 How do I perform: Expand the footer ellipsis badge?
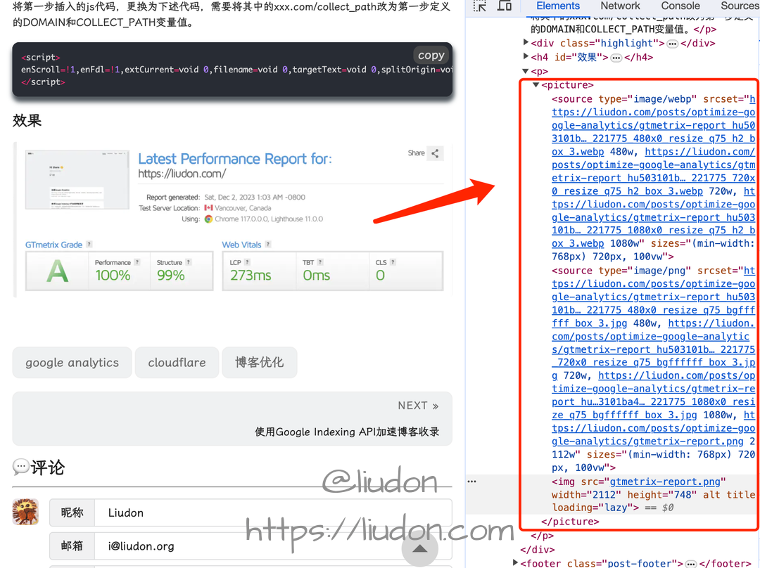691,564
